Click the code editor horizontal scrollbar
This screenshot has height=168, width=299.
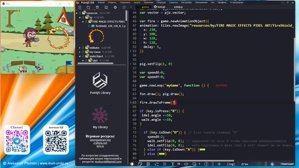[x=186, y=161]
